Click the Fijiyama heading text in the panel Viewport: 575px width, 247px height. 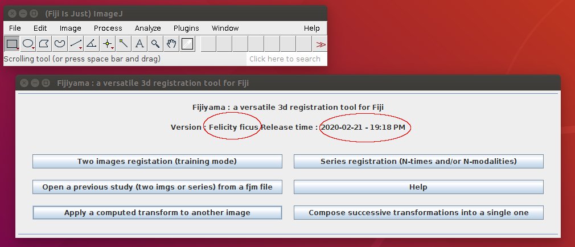tap(288, 108)
